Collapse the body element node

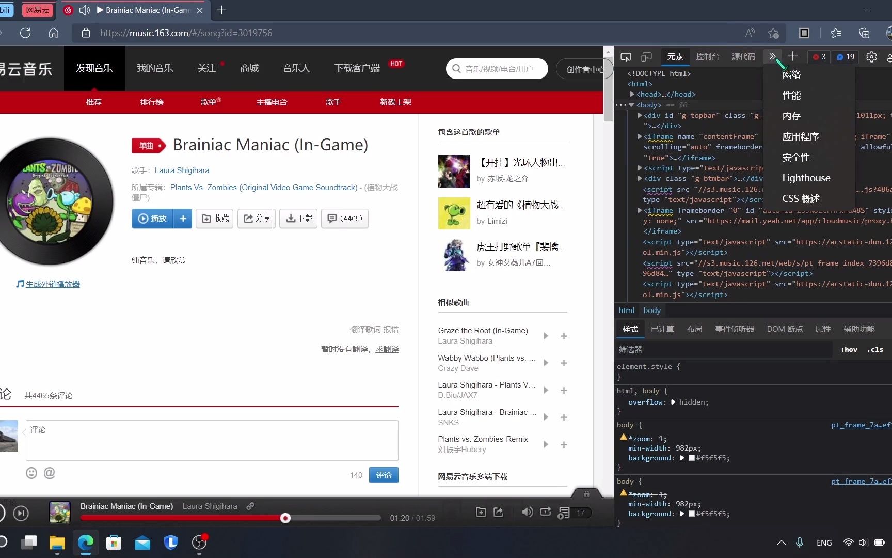(x=631, y=105)
